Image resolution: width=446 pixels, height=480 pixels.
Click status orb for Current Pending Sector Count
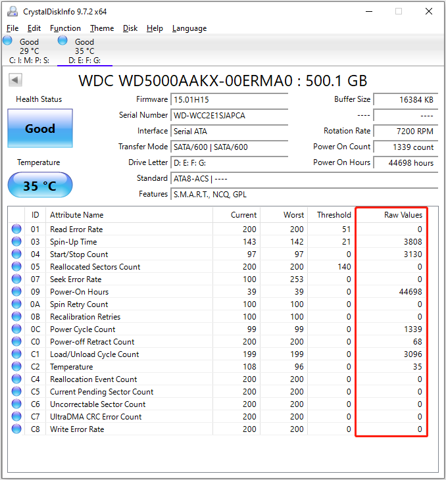pyautogui.click(x=16, y=391)
